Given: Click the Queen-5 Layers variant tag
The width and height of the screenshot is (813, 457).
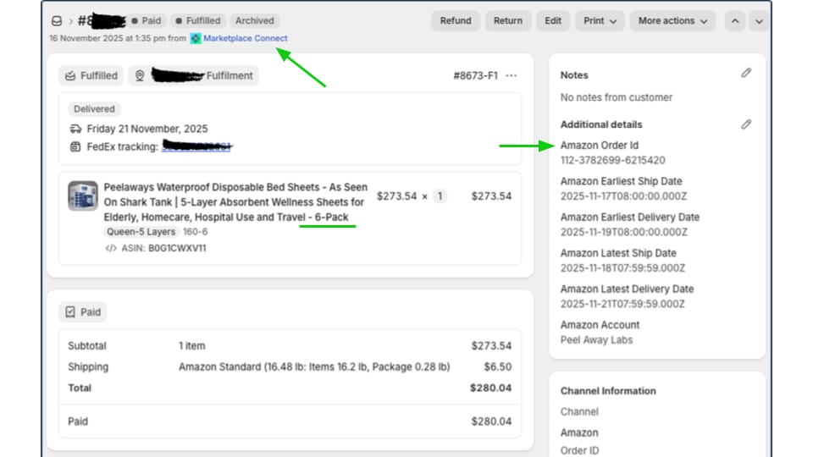Looking at the screenshot, I should pyautogui.click(x=141, y=232).
